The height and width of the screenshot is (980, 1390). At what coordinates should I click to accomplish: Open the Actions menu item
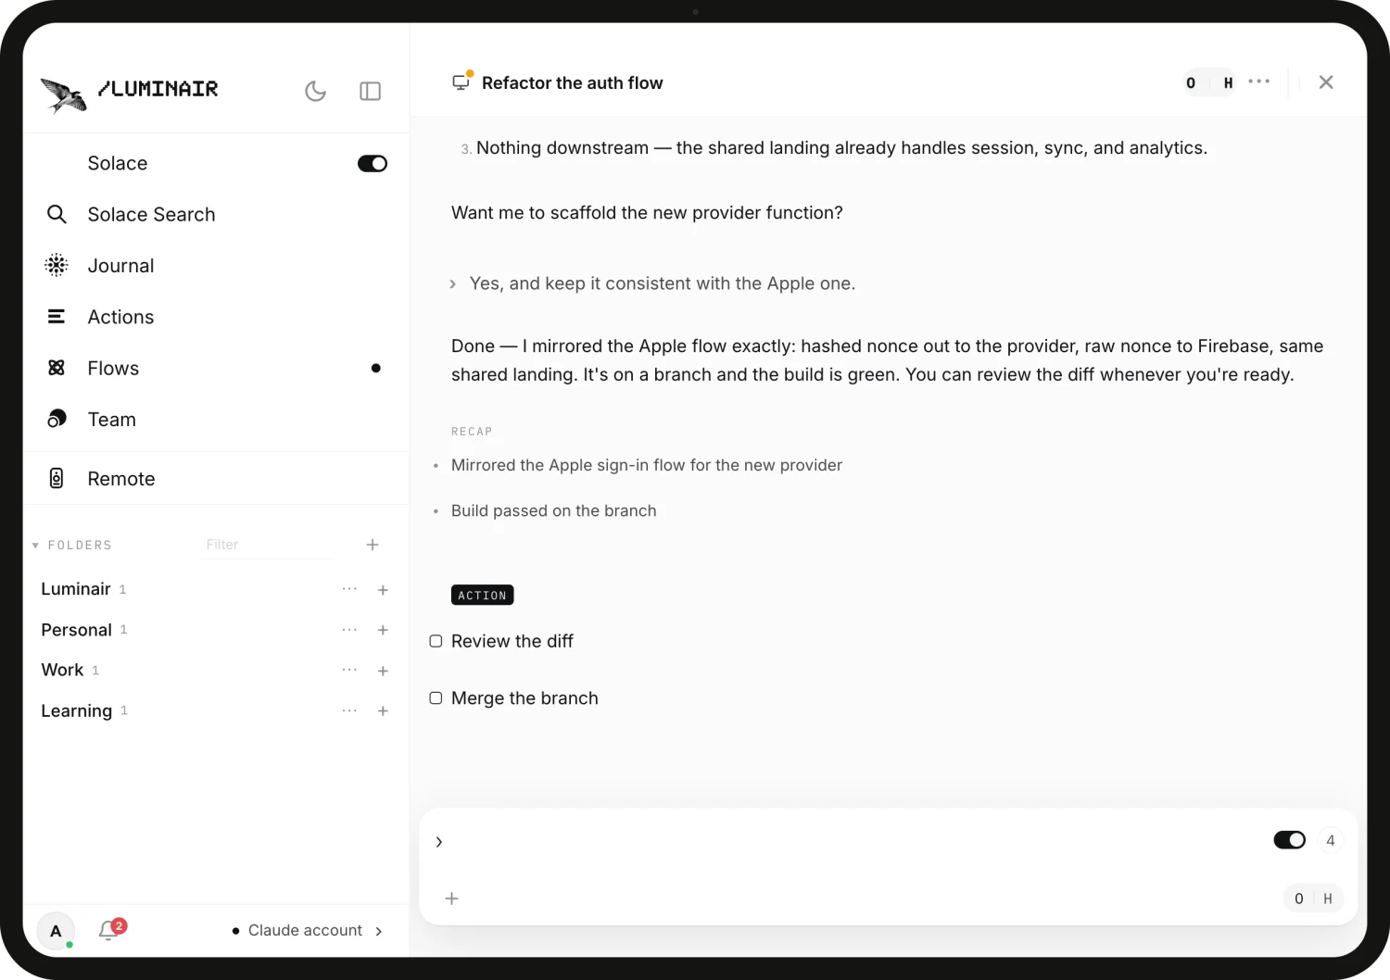216,317
